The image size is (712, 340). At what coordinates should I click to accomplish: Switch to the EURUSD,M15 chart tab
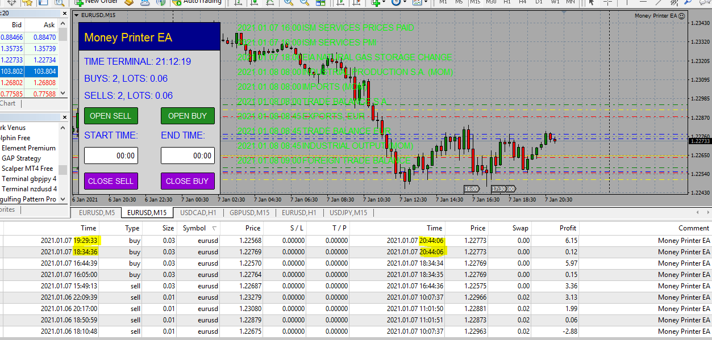(147, 213)
